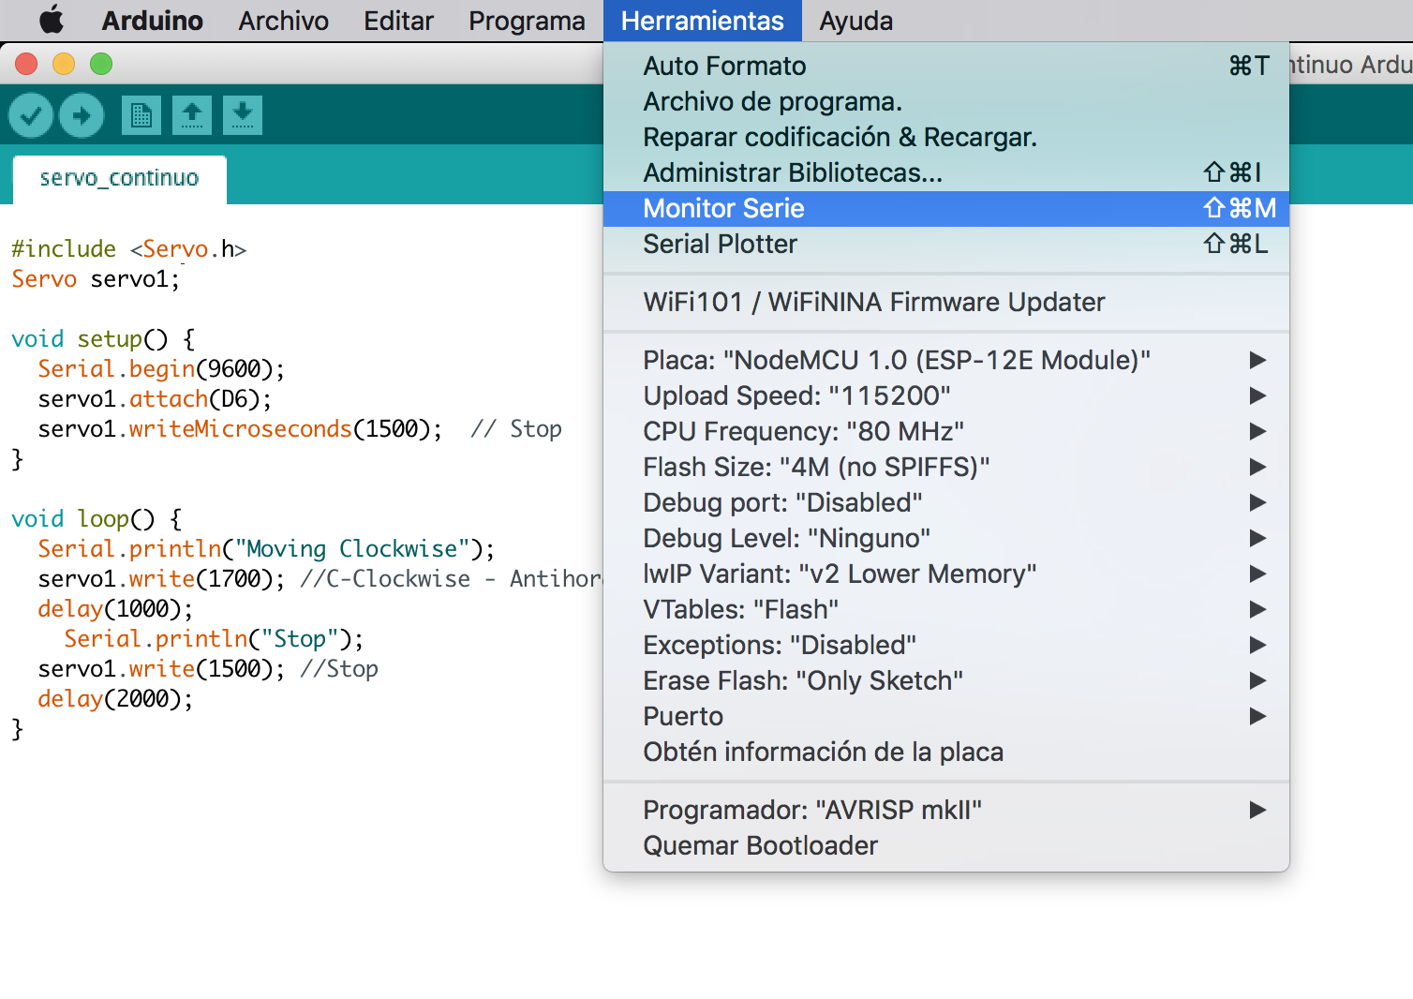Close the Herramientas menu from menu bar
This screenshot has height=999, width=1413.
[703, 21]
